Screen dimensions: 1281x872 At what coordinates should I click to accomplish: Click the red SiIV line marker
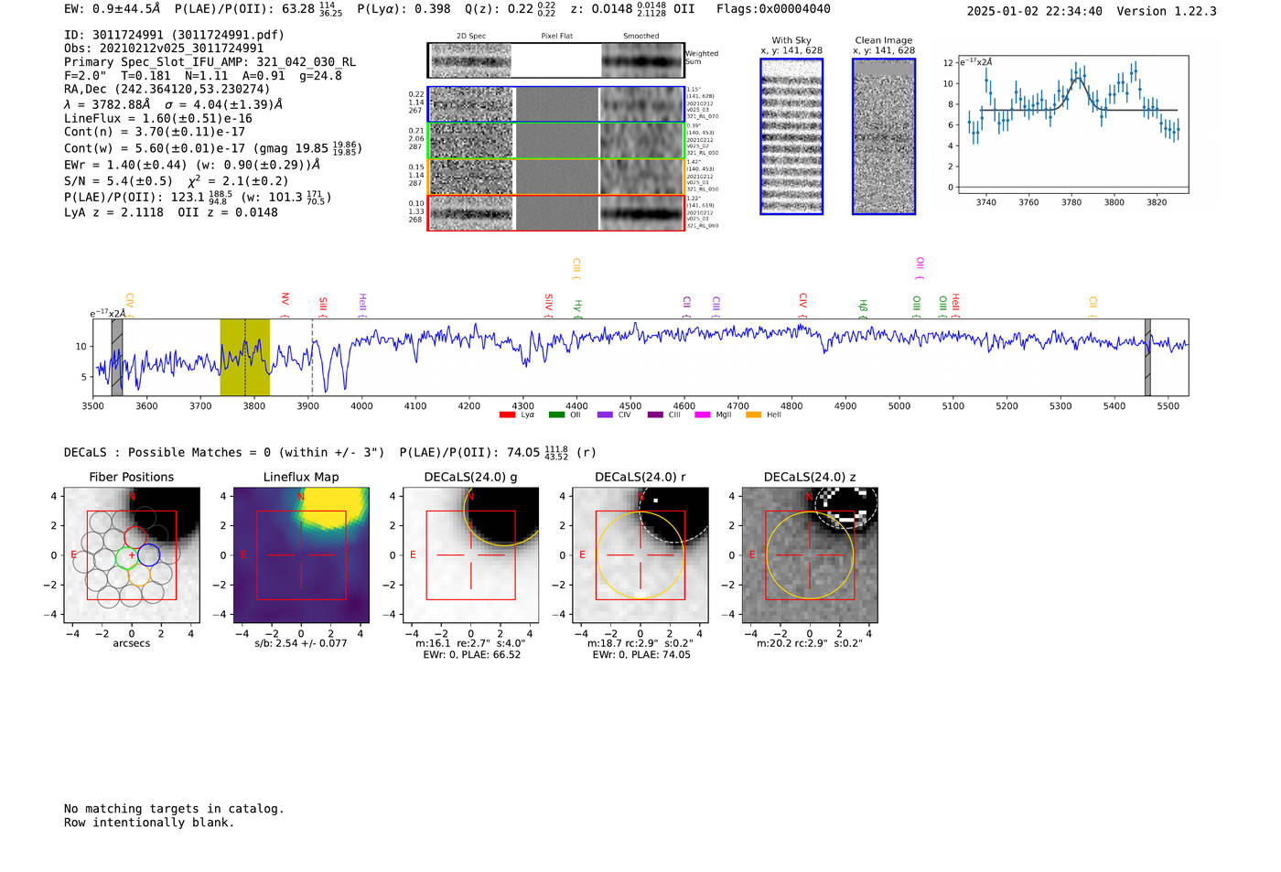pos(549,304)
